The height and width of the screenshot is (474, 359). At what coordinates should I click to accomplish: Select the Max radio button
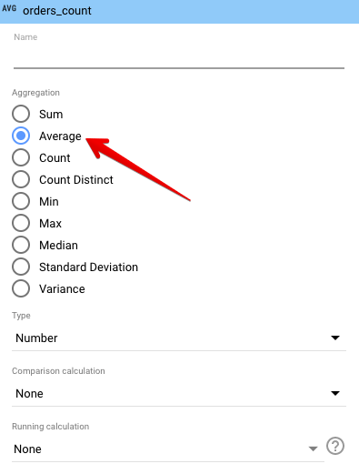[x=21, y=223]
